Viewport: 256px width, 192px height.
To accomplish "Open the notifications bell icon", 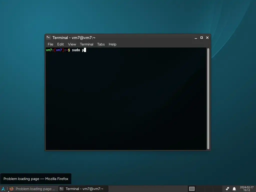I will click(234, 189).
